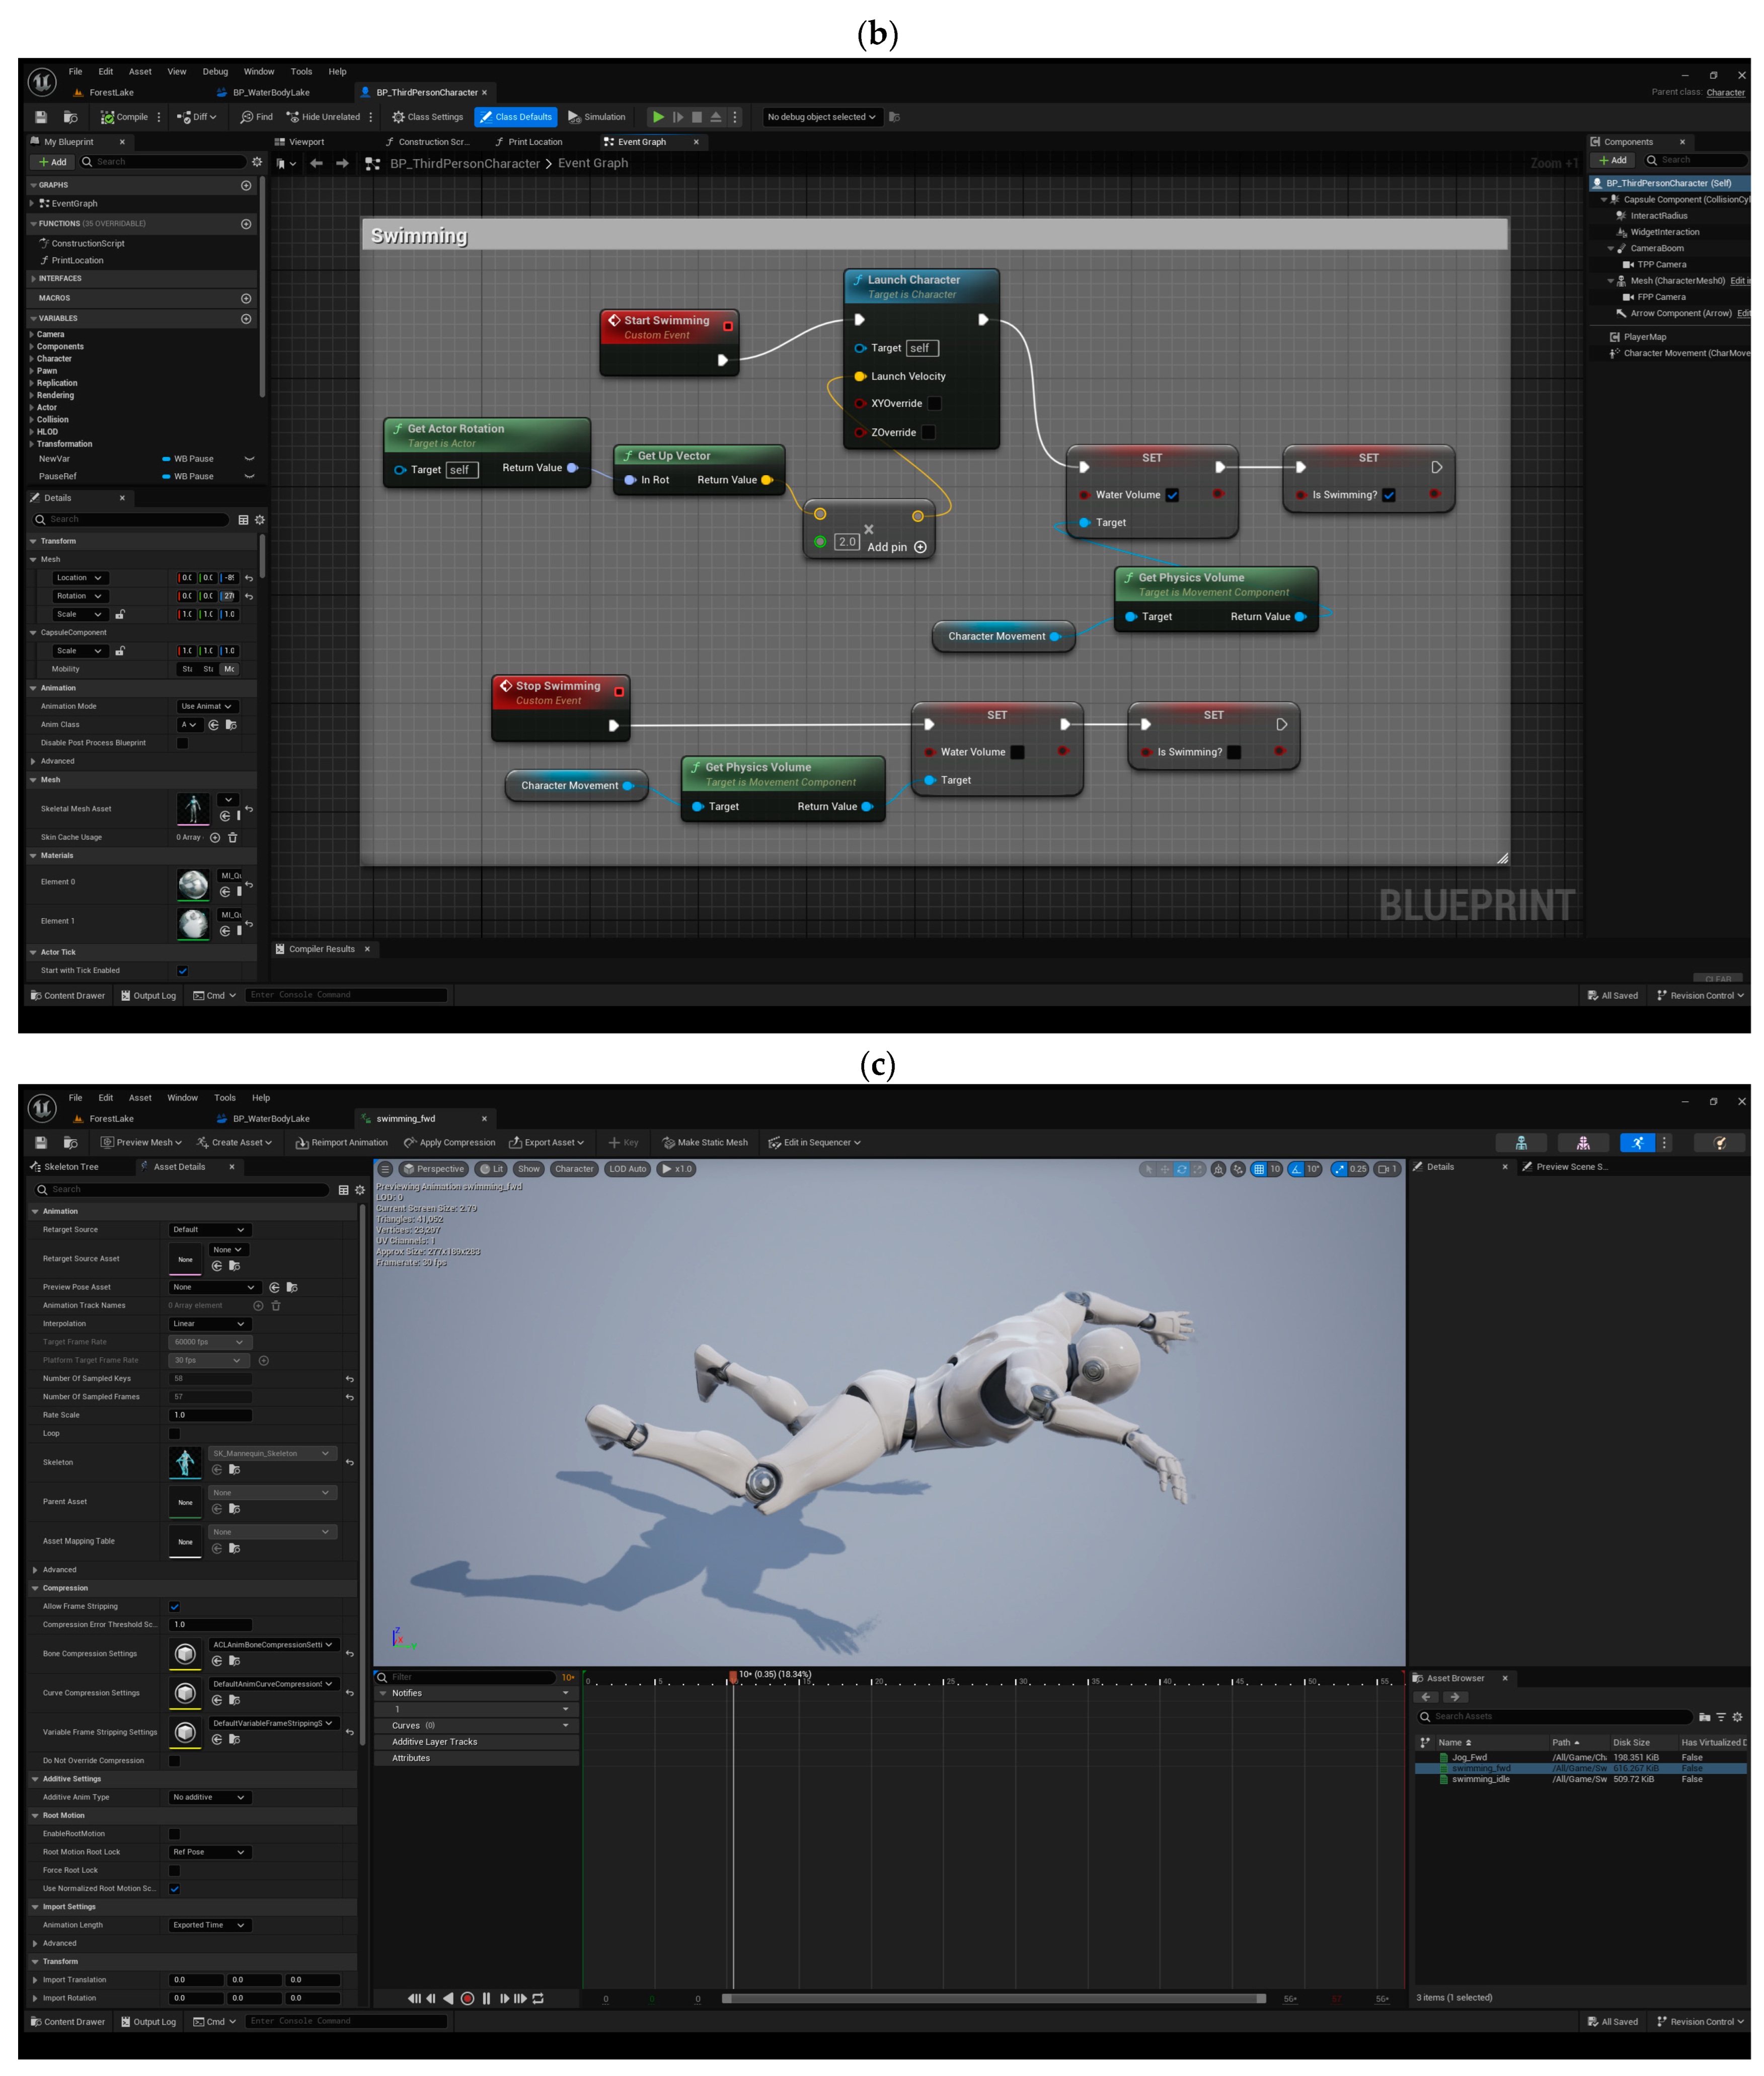Click the green Play simulation icon

[658, 117]
